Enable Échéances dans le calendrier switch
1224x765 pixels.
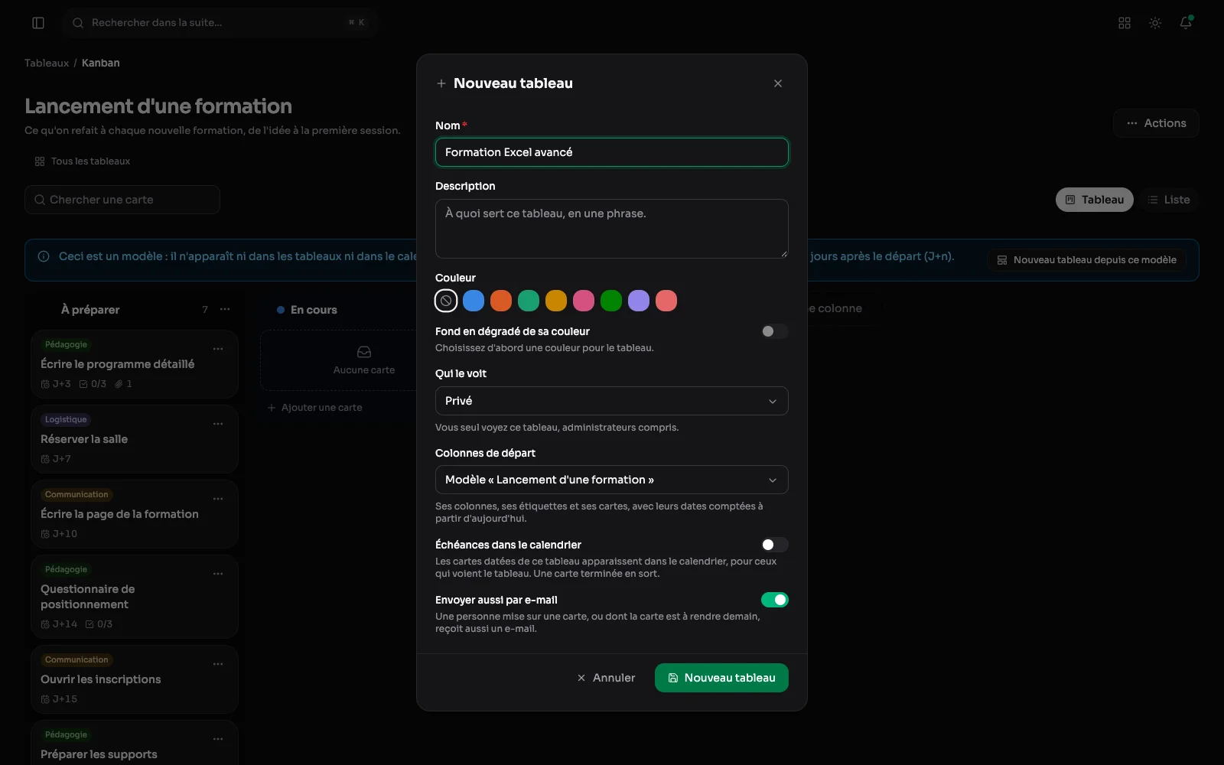point(774,545)
